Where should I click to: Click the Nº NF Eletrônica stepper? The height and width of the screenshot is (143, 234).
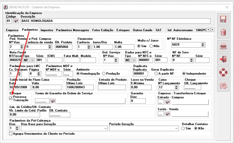pos(203,45)
